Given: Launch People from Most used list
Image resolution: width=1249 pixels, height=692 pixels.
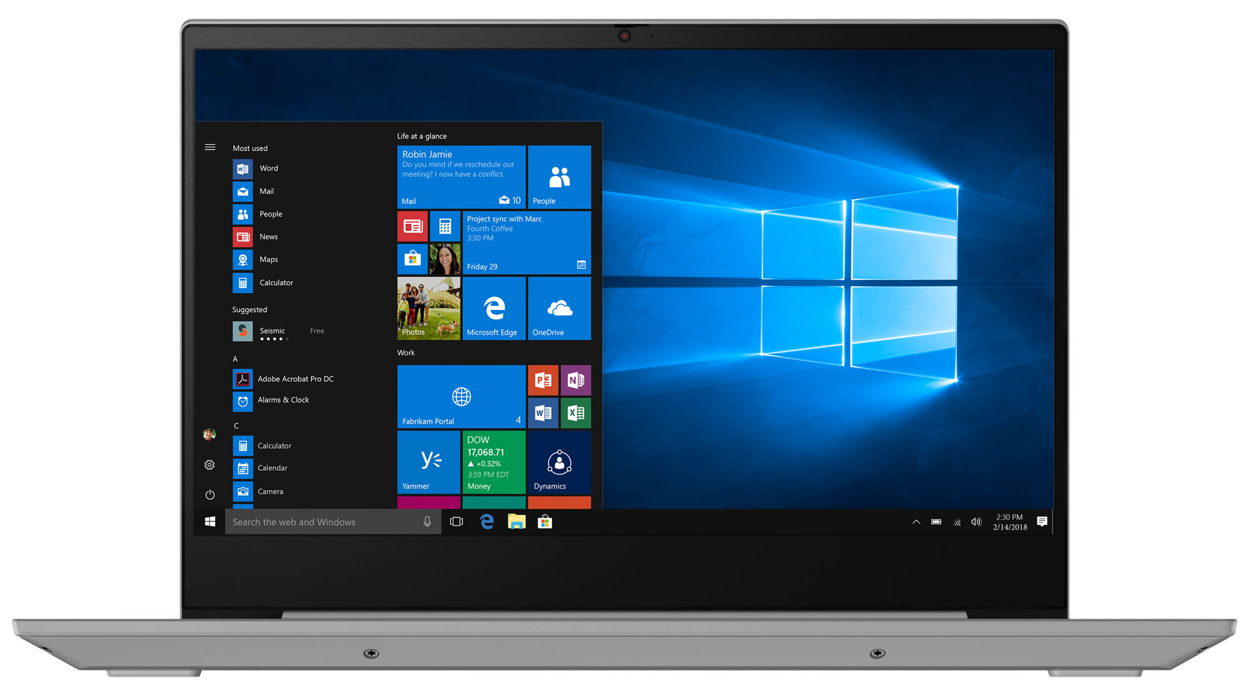Looking at the screenshot, I should click(258, 214).
